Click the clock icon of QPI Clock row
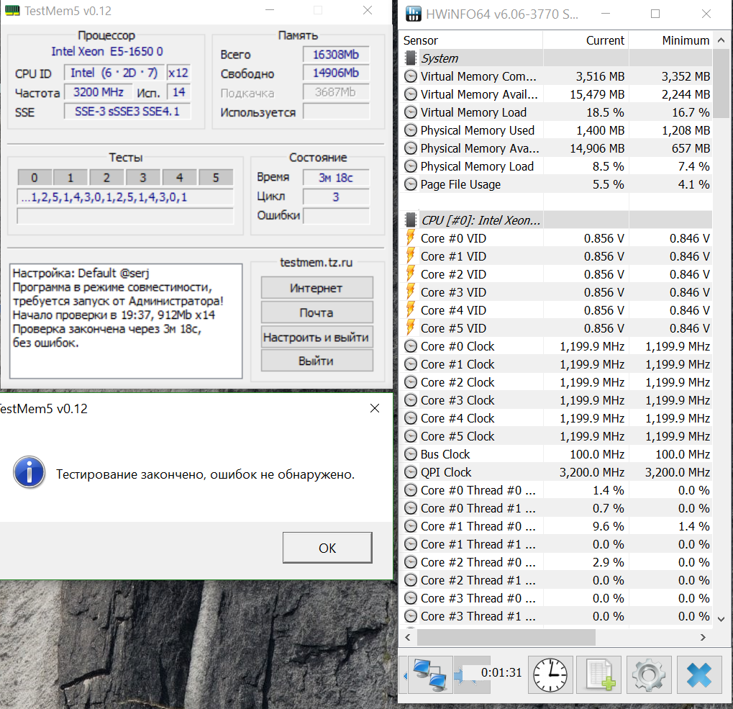This screenshot has width=733, height=709. [411, 472]
